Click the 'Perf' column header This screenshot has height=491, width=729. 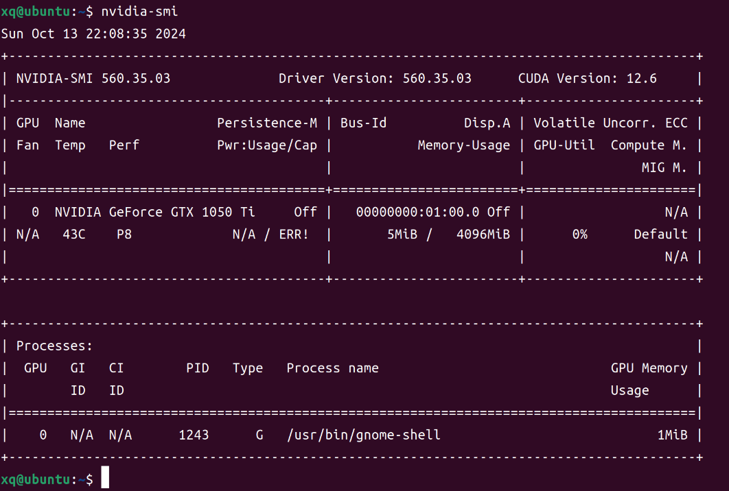pyautogui.click(x=124, y=145)
